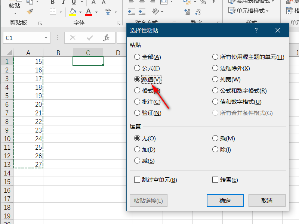Click the fx insert function field

pyautogui.click(x=106, y=38)
